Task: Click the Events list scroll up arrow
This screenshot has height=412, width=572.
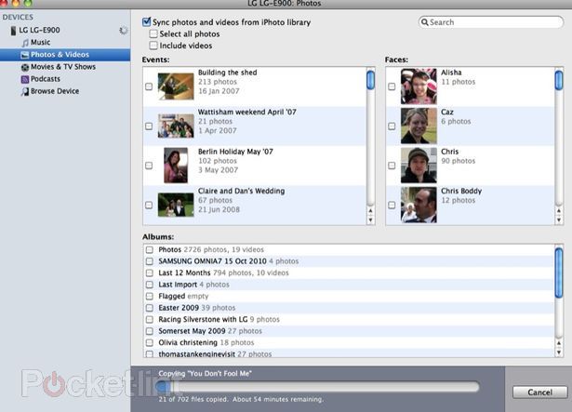Action: pos(370,210)
